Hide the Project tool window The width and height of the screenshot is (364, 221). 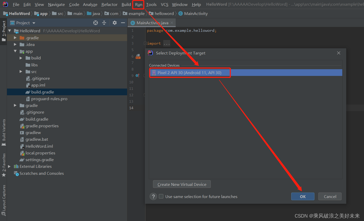tap(123, 23)
